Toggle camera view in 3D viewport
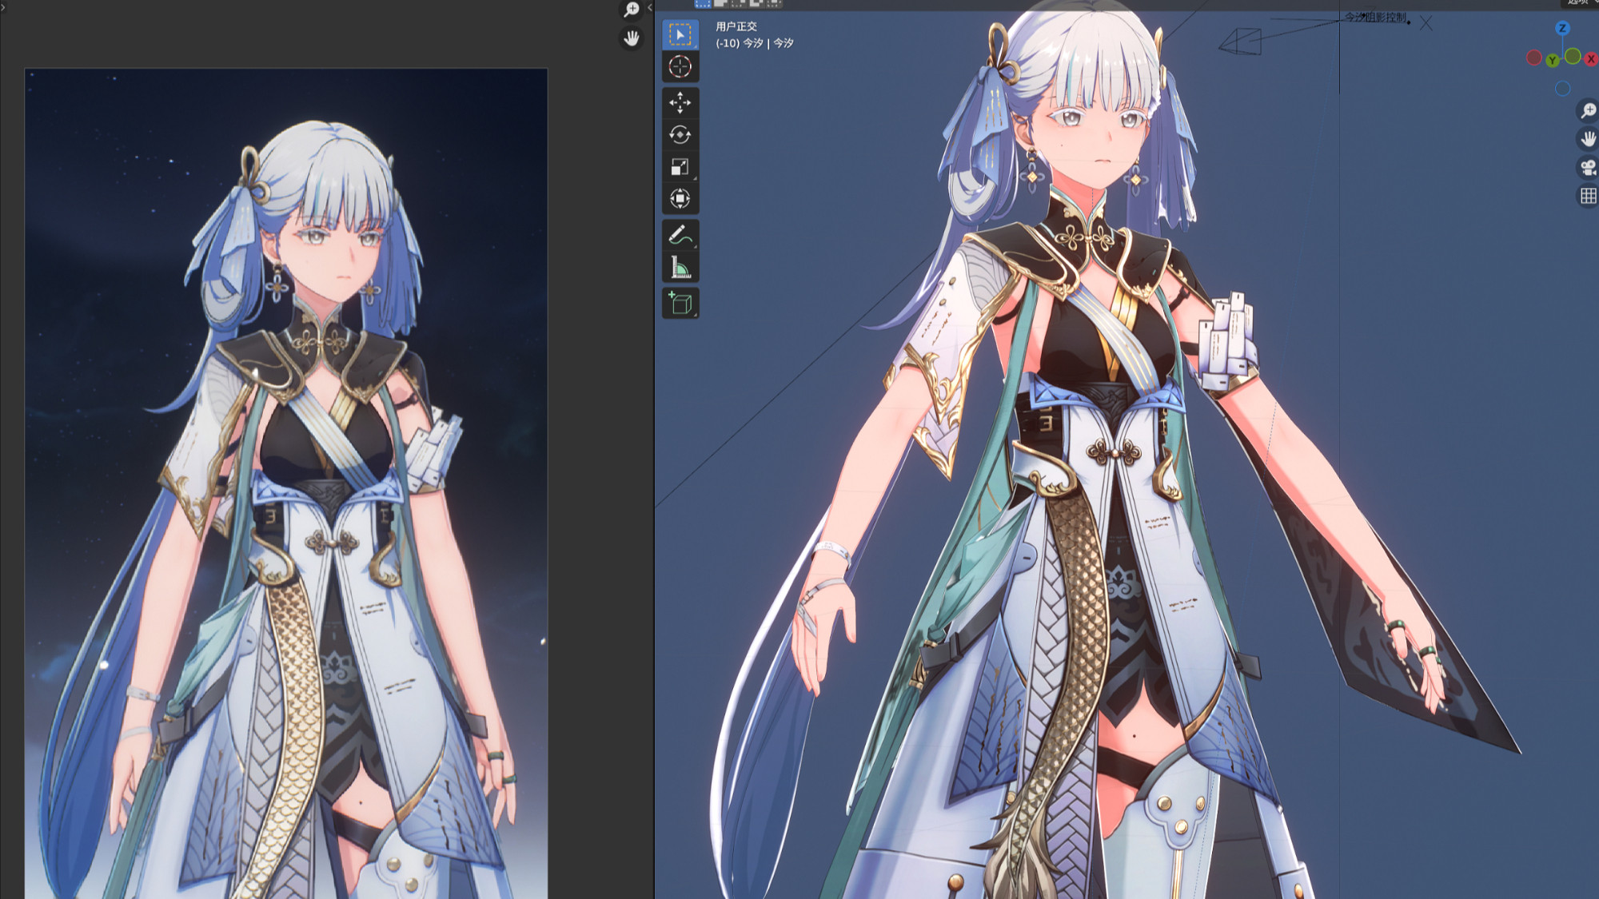Viewport: 1599px width, 899px height. [1588, 167]
